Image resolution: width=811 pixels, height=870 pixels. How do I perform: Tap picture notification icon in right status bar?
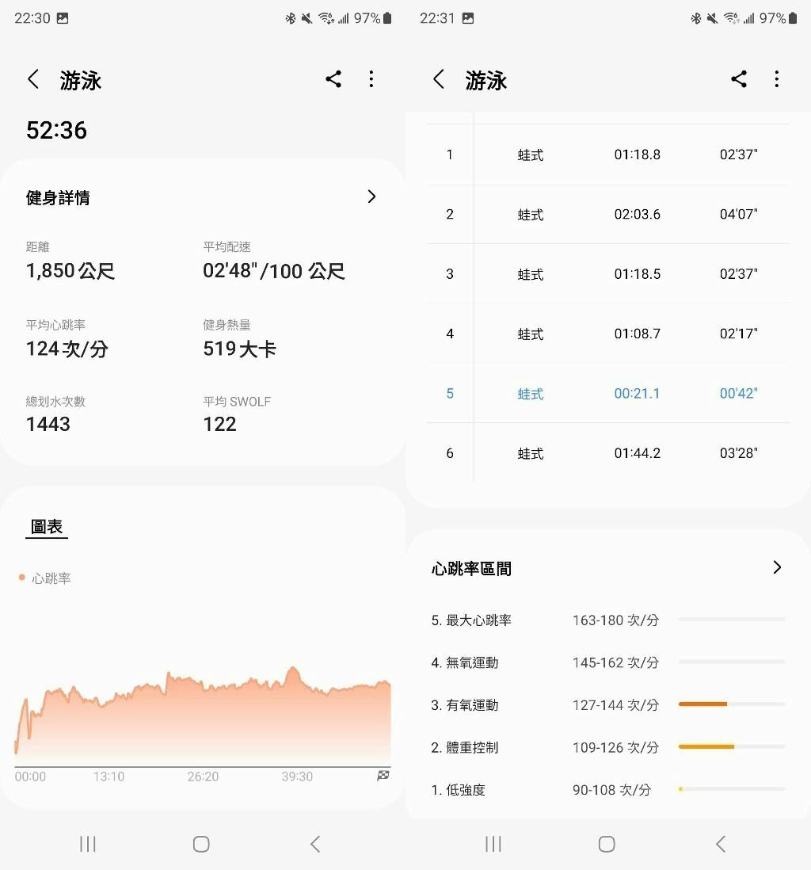(468, 18)
